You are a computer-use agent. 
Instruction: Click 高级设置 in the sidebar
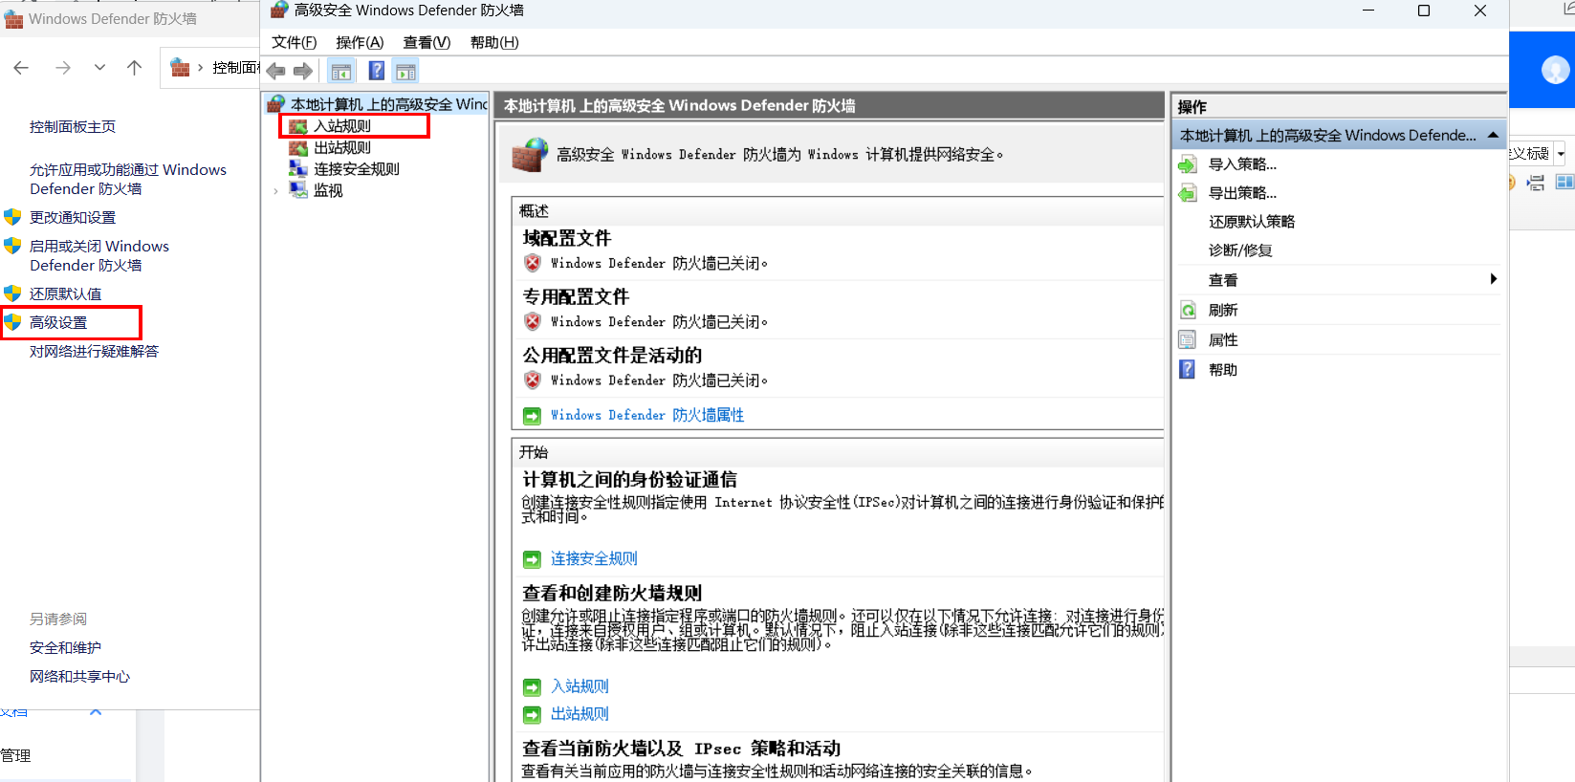click(x=58, y=322)
